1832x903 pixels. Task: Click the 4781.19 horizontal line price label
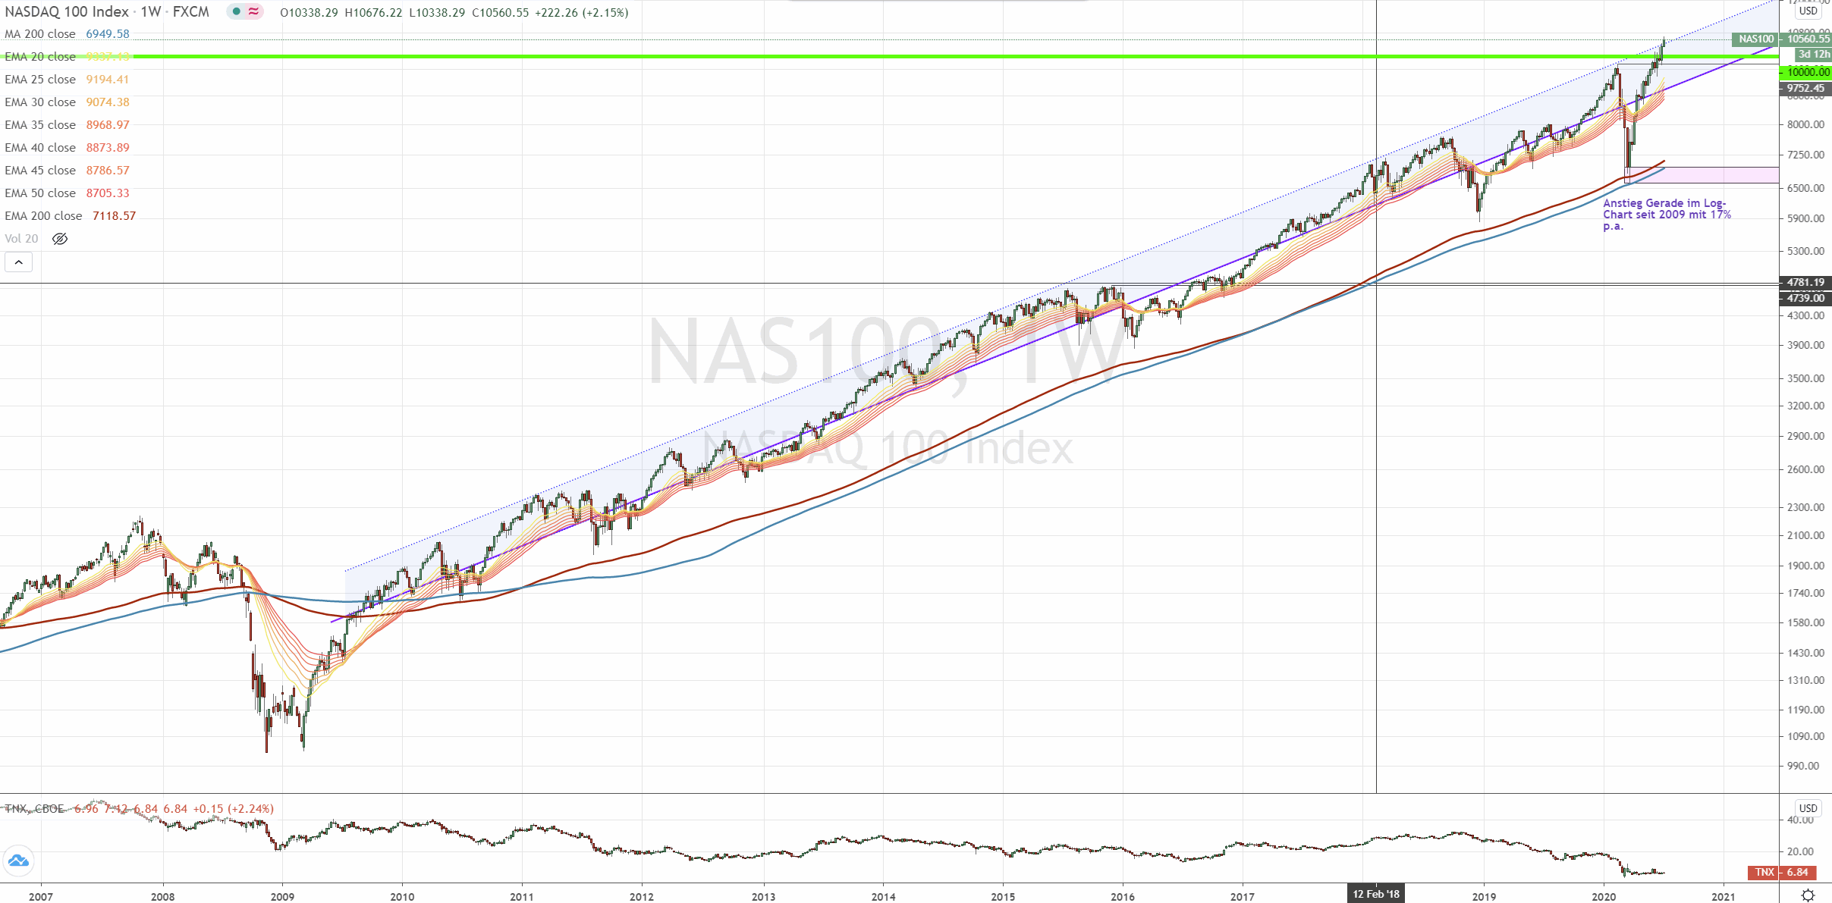[1805, 282]
